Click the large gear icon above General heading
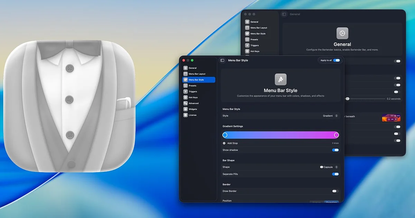Image resolution: width=415 pixels, height=218 pixels. click(342, 33)
